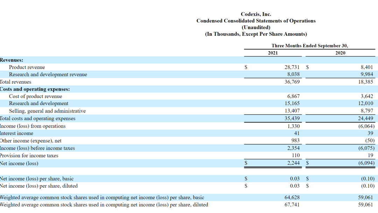
Task: Select the 'Codexis, Inc.' title text
Action: click(256, 14)
